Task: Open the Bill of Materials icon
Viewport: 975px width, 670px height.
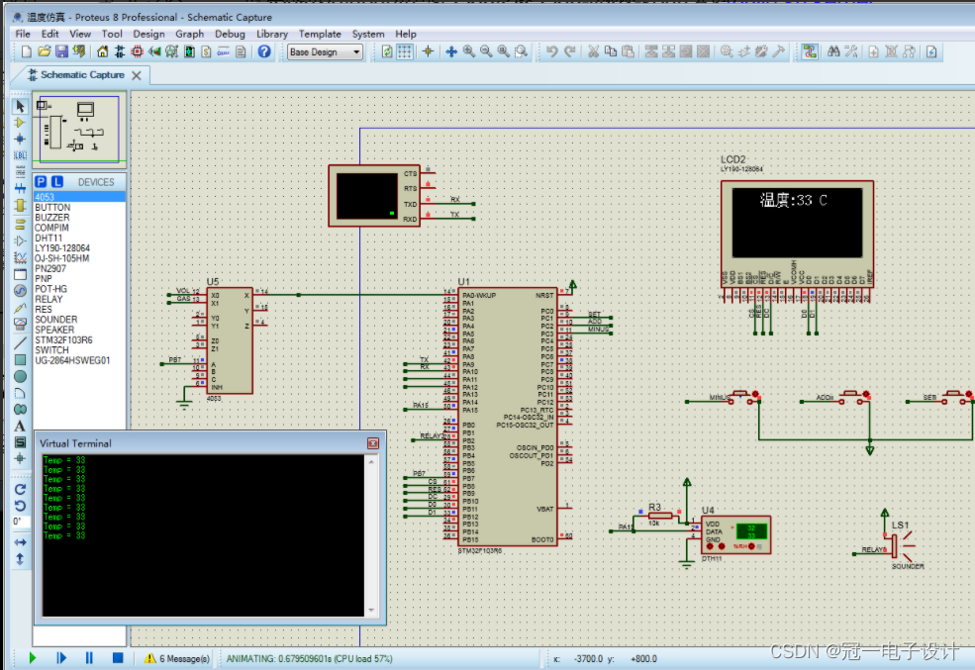Action: coord(207,51)
